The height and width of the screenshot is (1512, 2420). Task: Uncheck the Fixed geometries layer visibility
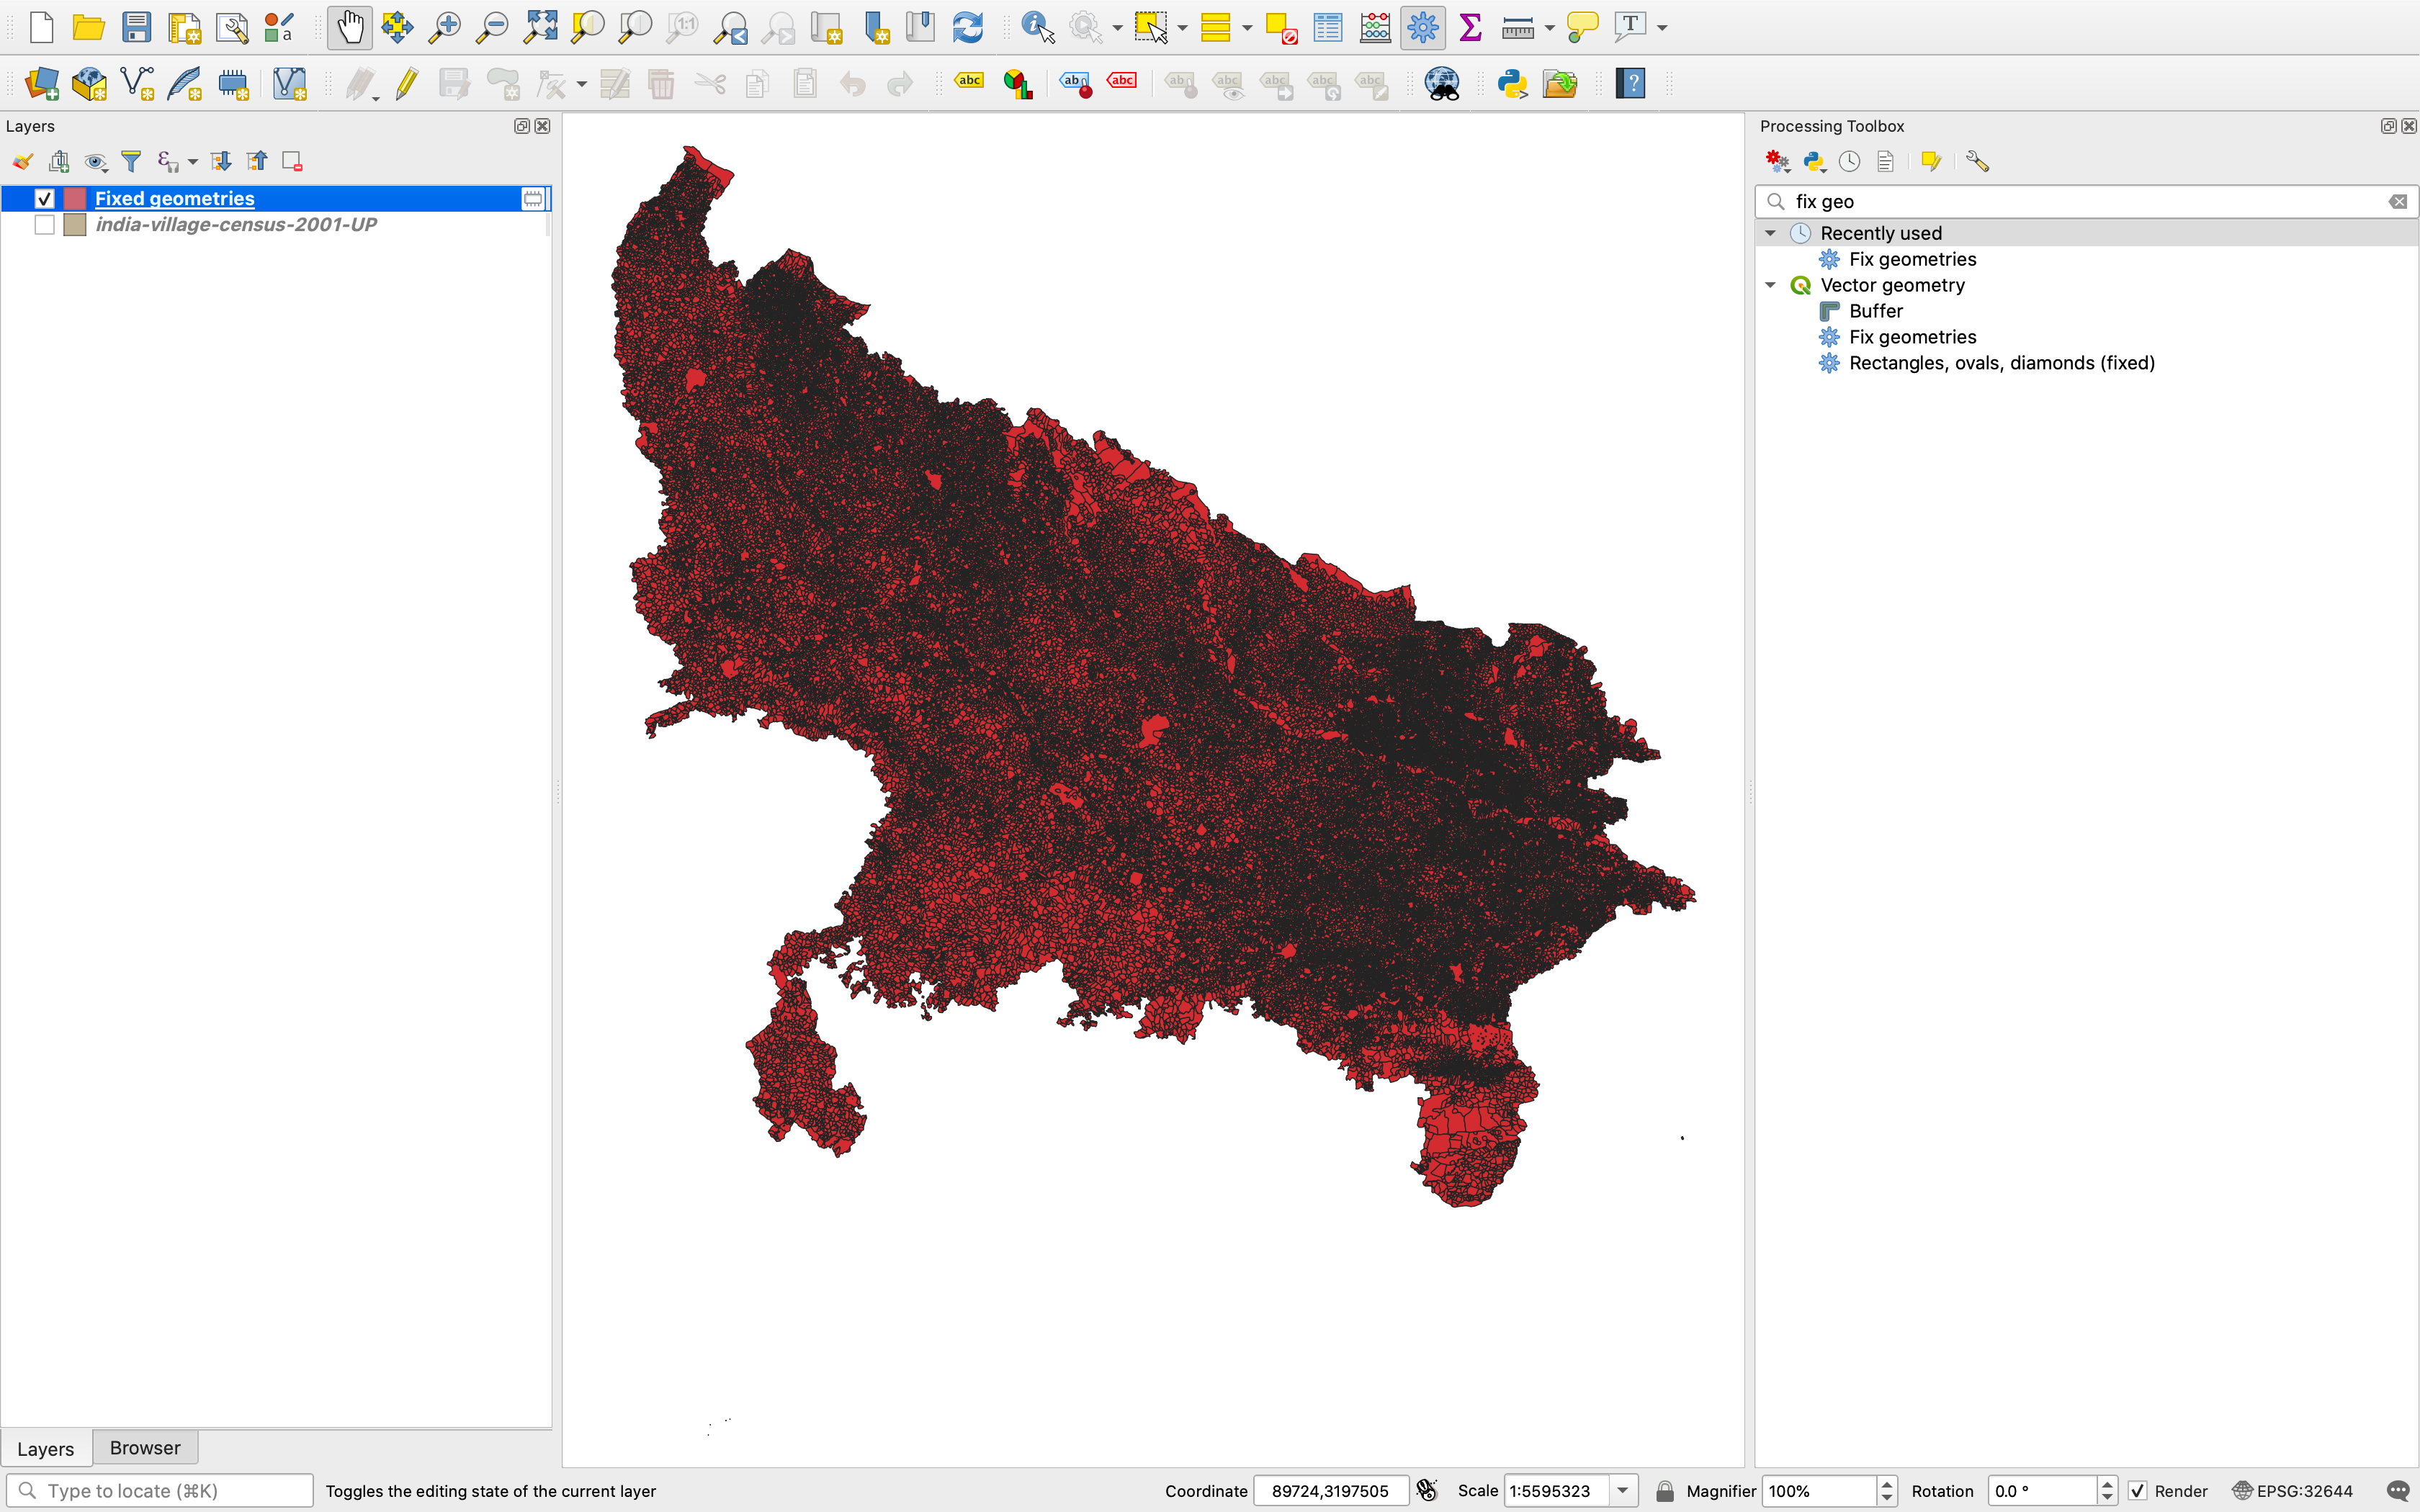(x=44, y=198)
